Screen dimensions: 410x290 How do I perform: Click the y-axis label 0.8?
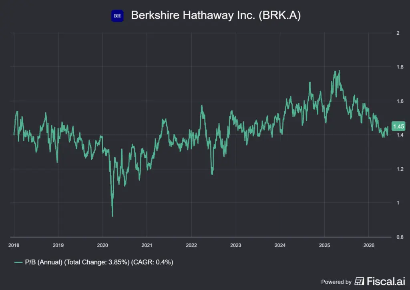(400, 237)
